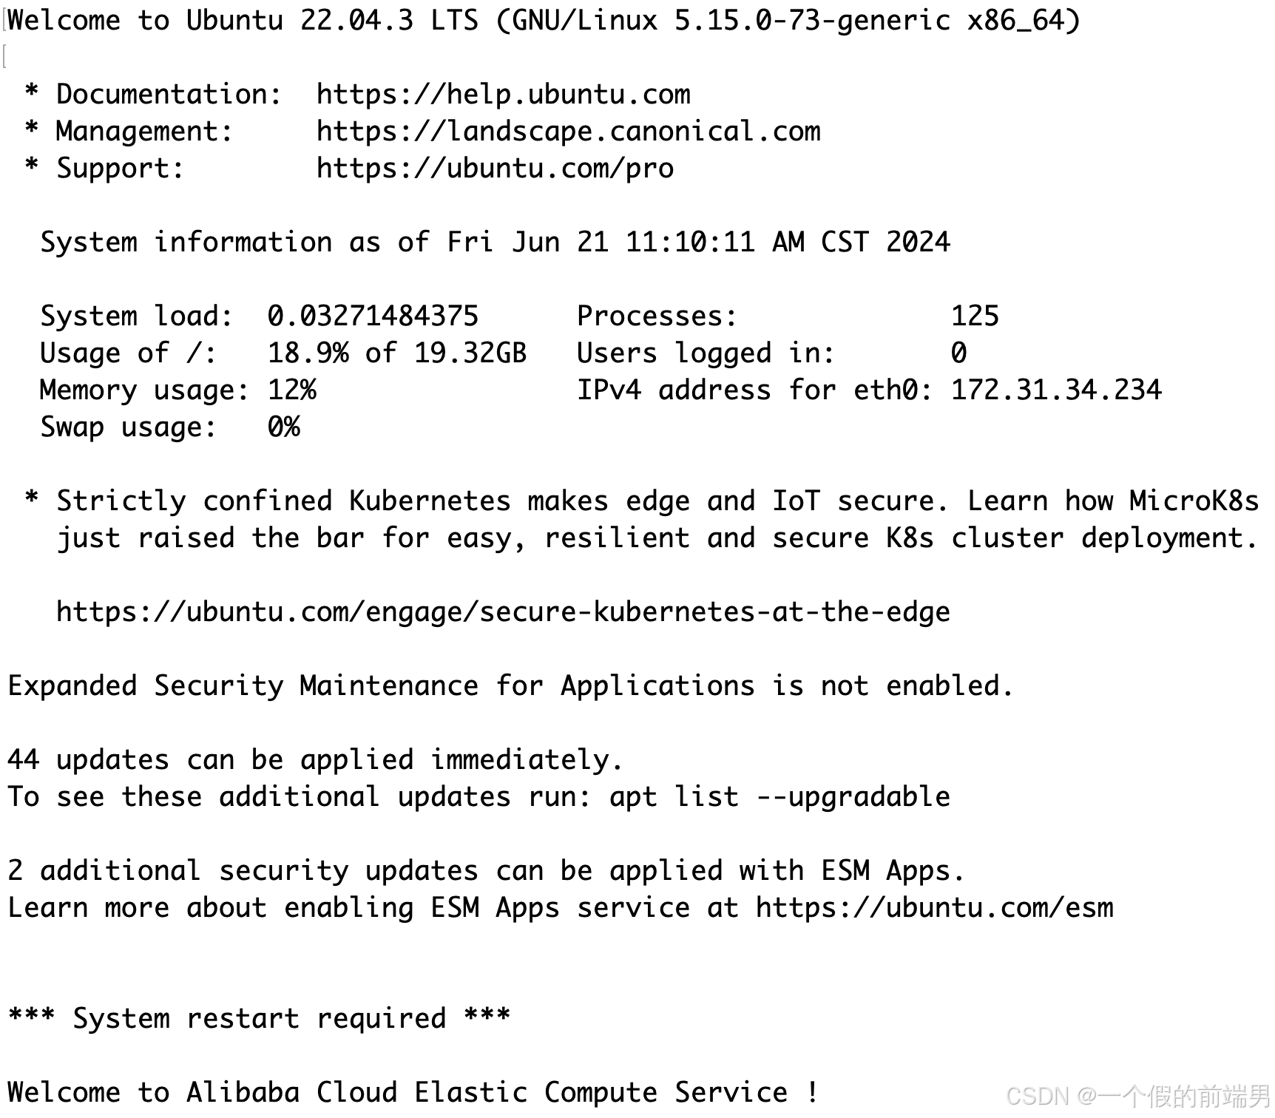1275x1118 pixels.
Task: Click the system information date line
Action: pos(495,243)
